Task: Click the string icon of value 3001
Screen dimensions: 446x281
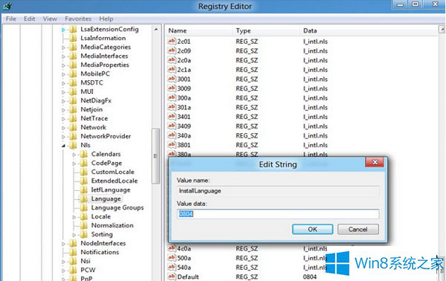Action: 172,79
